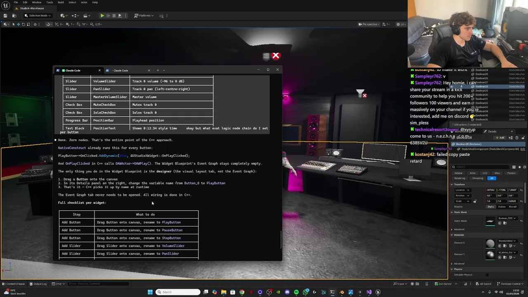528x297 pixels.
Task: Open Help menu
Action: tap(95, 2)
